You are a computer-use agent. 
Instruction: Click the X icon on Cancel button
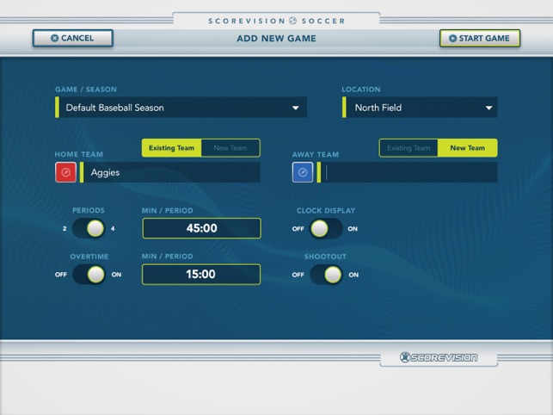(55, 38)
